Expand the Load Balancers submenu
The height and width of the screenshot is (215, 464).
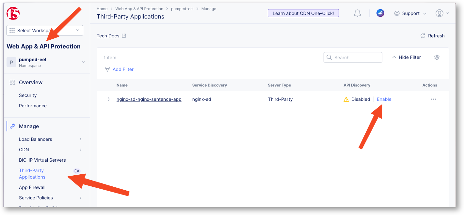[80, 139]
